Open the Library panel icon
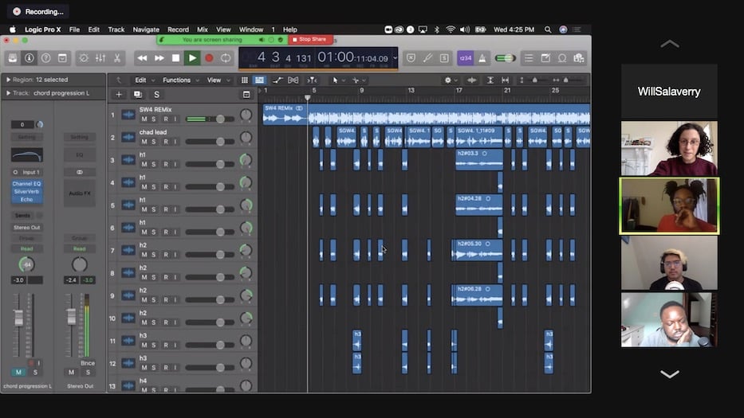 click(x=13, y=58)
